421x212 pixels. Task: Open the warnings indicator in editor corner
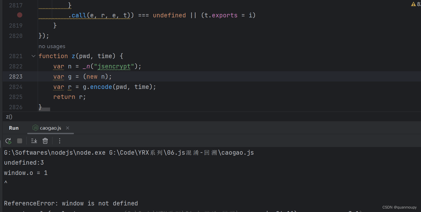click(416, 4)
